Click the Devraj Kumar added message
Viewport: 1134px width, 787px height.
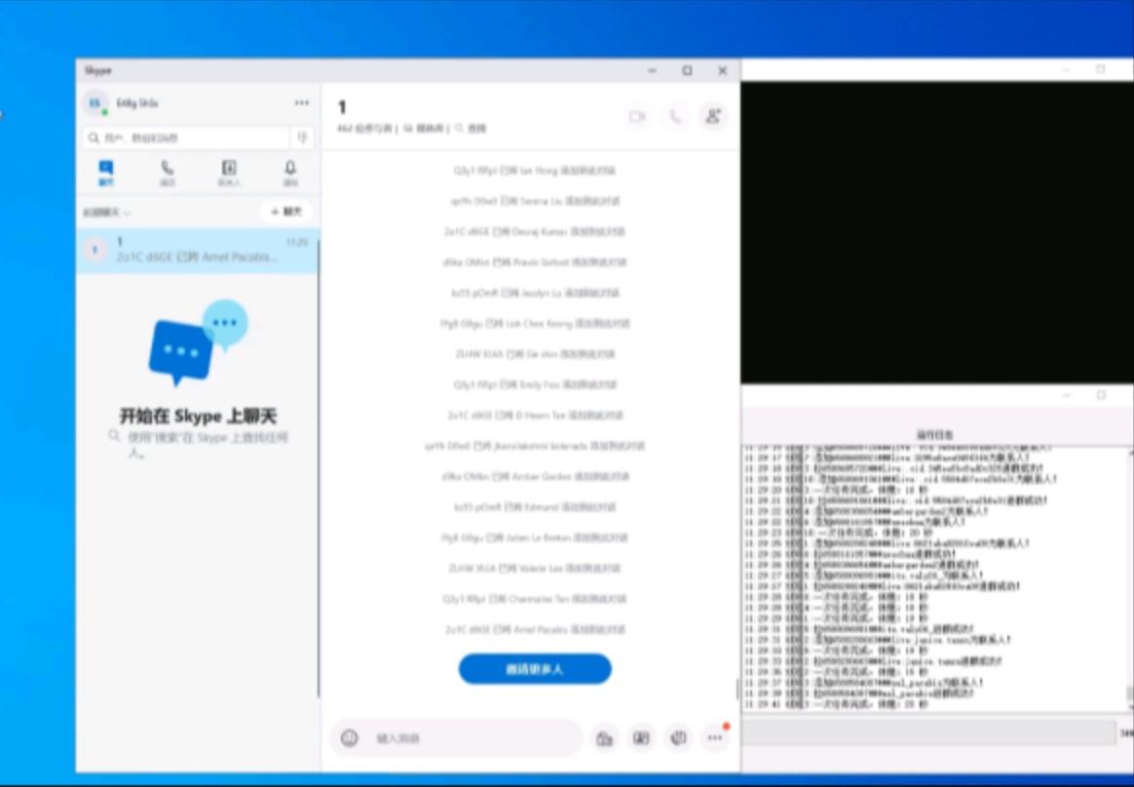point(535,232)
